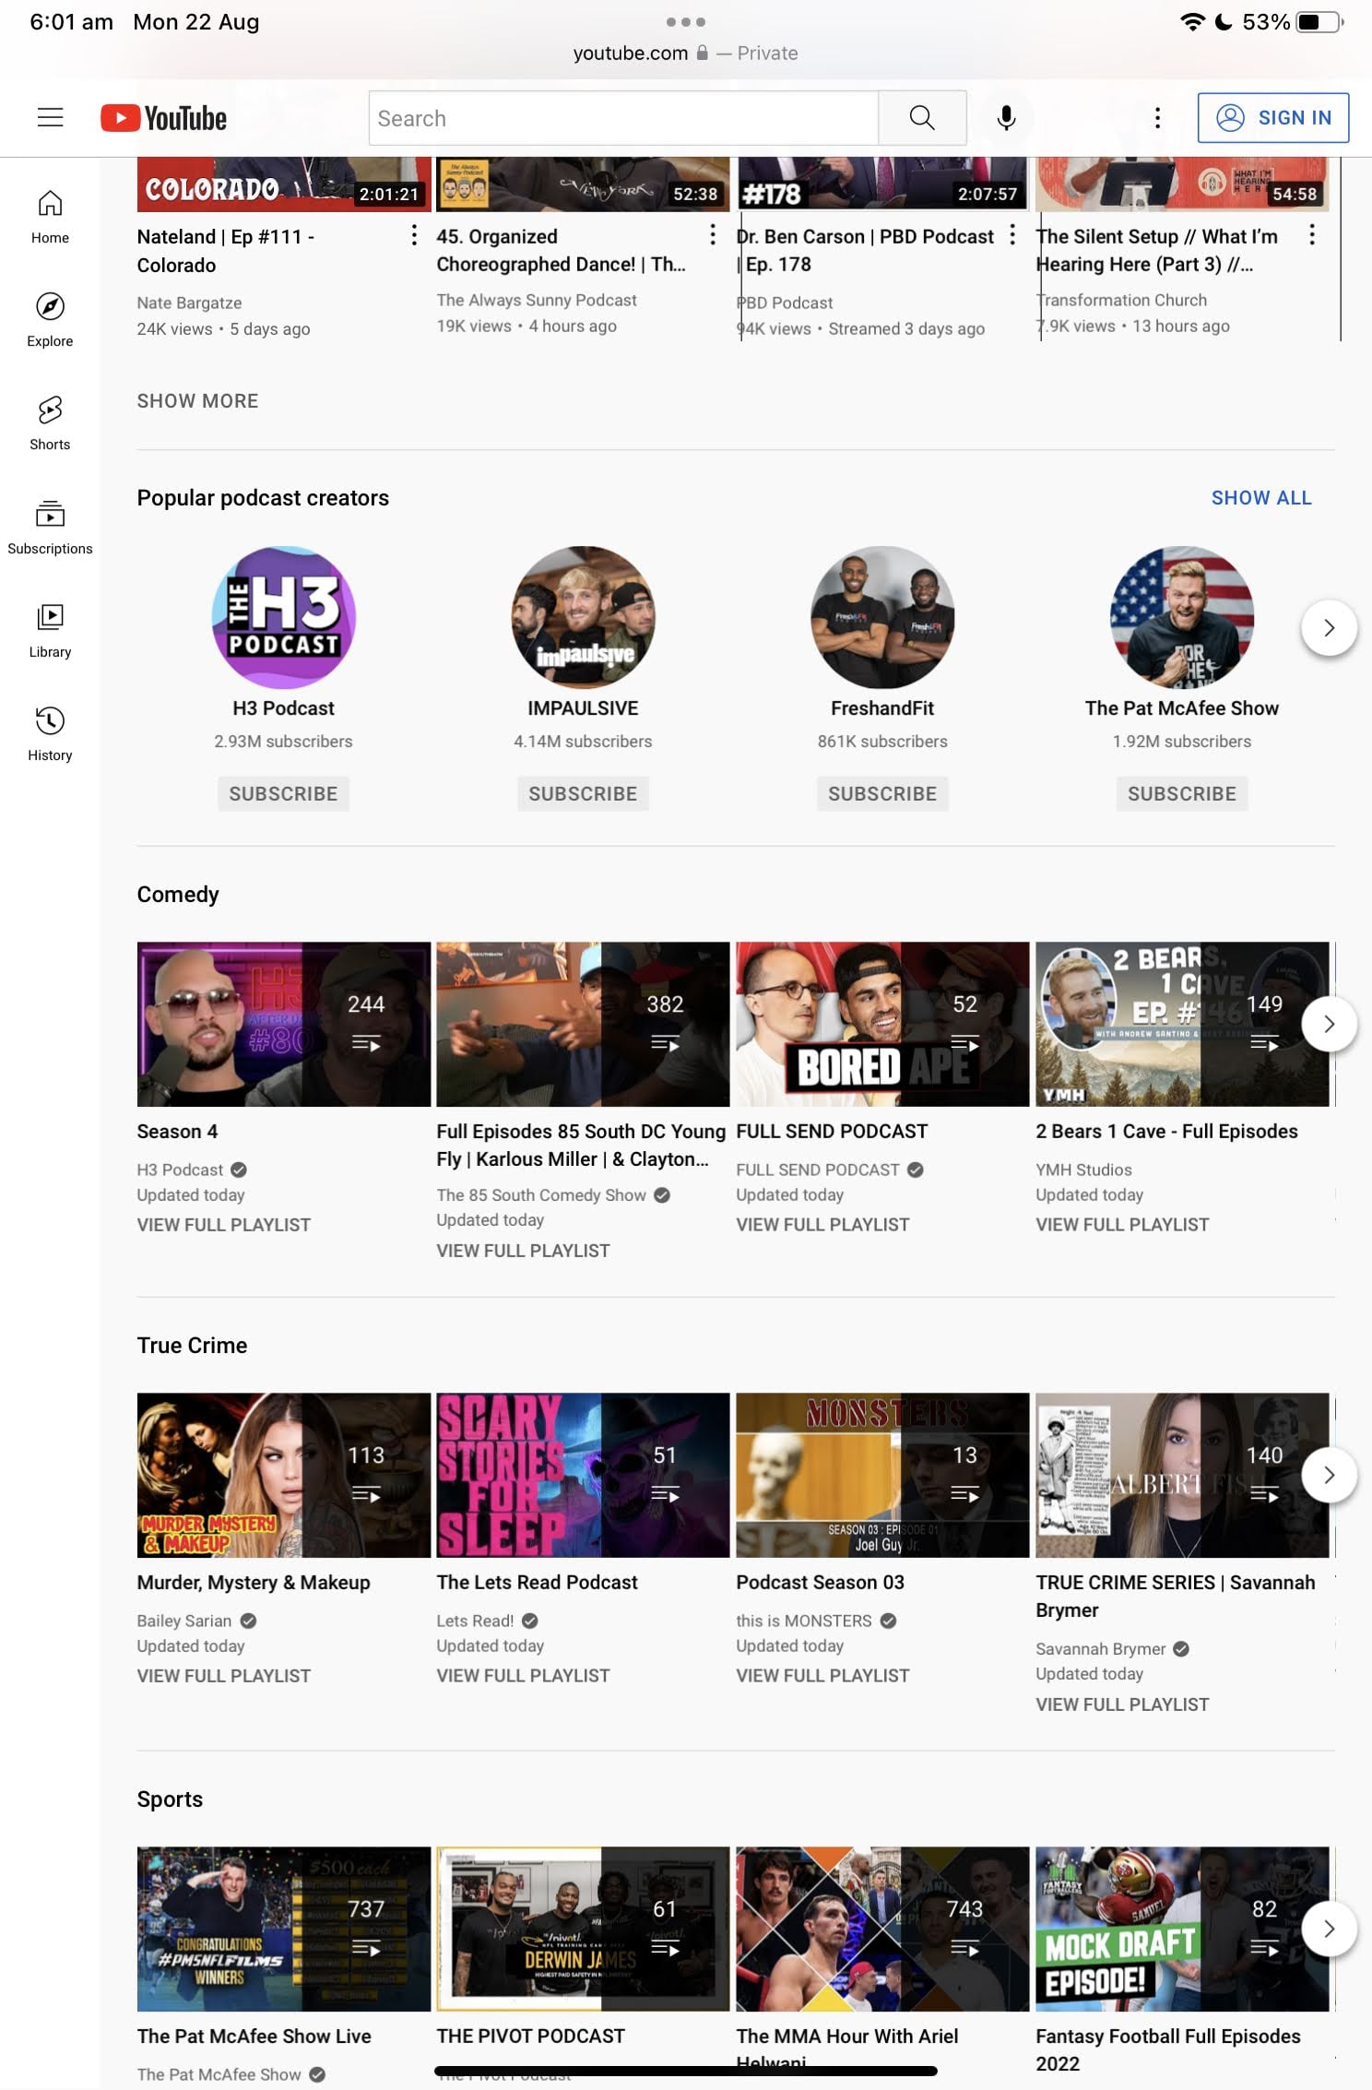Click battery indicator in status bar

click(x=1319, y=21)
